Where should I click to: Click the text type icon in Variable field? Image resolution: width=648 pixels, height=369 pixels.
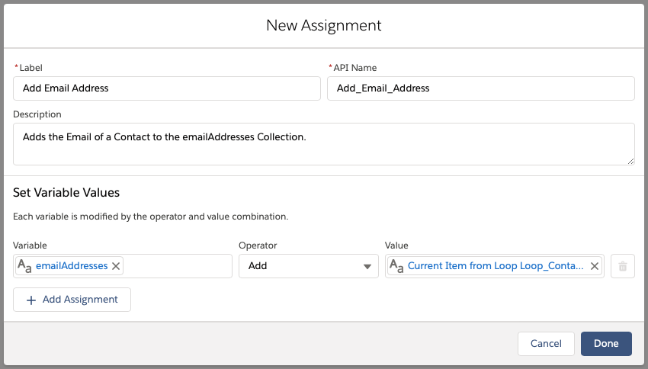point(24,266)
